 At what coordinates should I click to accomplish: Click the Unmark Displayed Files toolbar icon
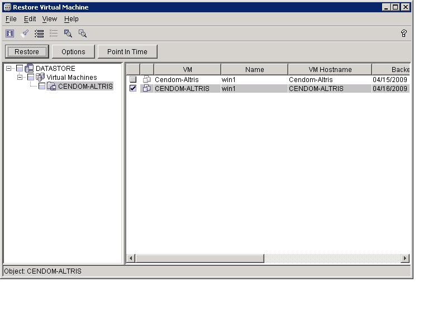pos(54,33)
